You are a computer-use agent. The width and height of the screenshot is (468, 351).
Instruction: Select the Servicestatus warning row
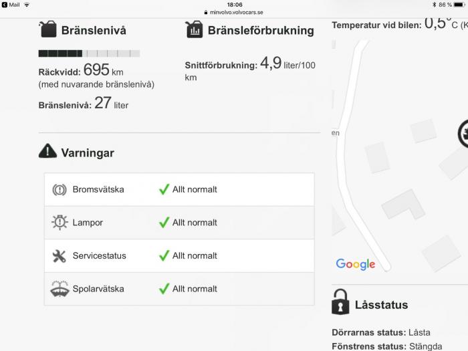179,256
